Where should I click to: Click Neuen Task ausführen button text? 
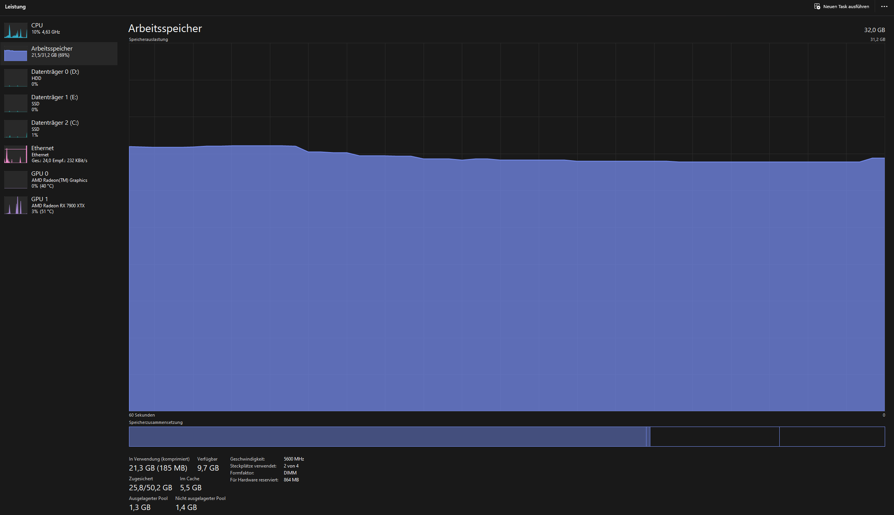tap(846, 7)
